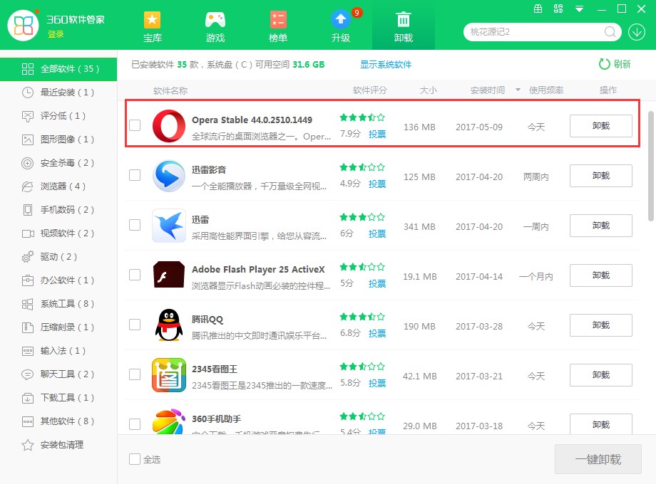Click the magnifier icon in the search box
Screen dimensions: 656x484
point(610,32)
